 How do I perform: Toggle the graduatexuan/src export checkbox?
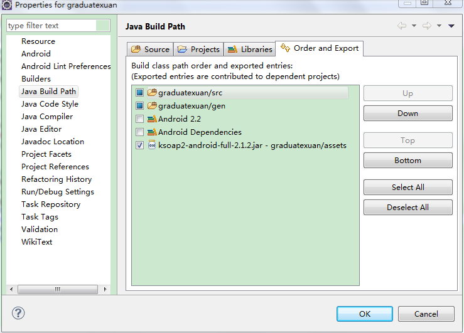click(139, 92)
